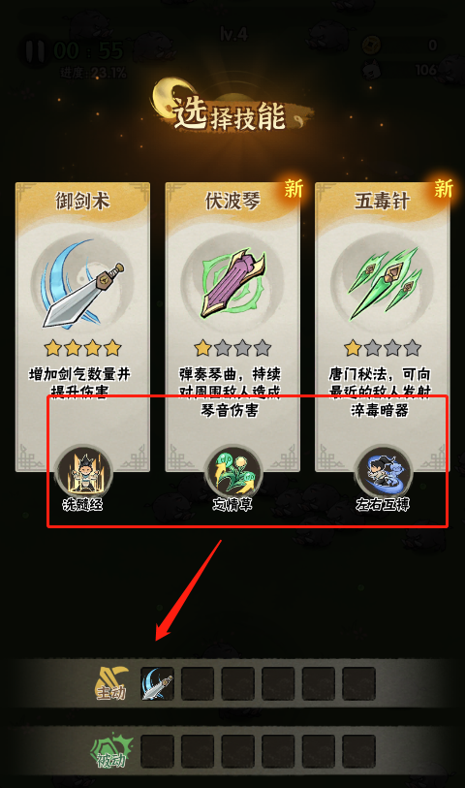Viewport: 465px width, 788px height.
Task: Tap the 忘情草 herb passive icon
Action: [233, 472]
